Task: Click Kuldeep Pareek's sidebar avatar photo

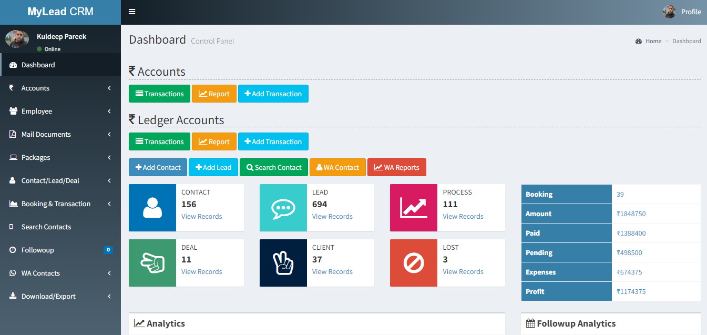Action: pos(17,39)
